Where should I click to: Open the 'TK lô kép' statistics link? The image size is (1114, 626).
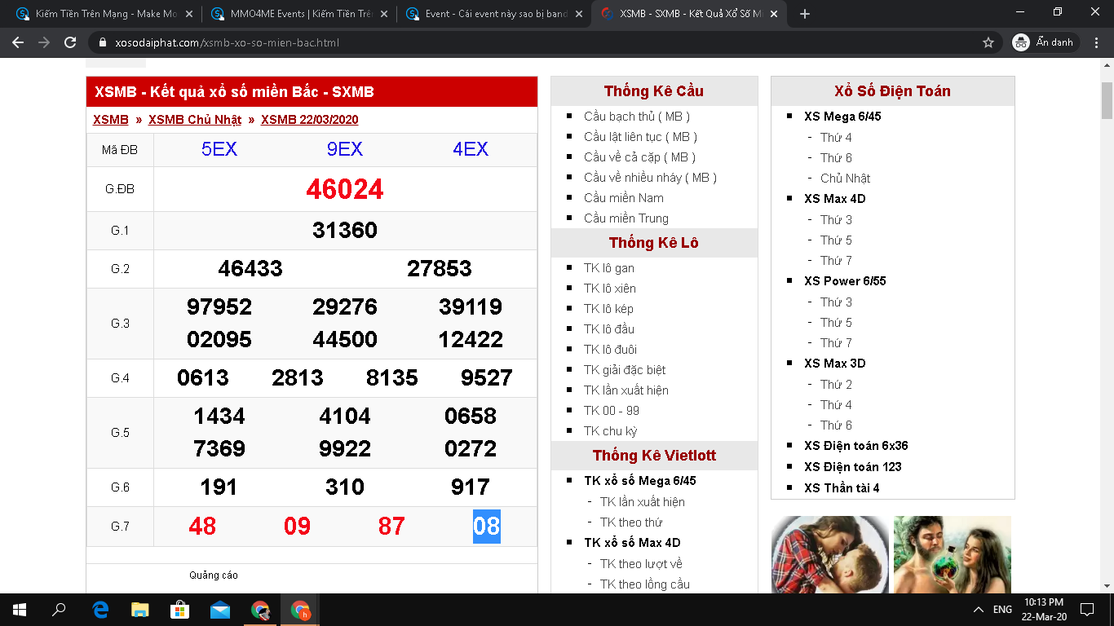pyautogui.click(x=608, y=309)
